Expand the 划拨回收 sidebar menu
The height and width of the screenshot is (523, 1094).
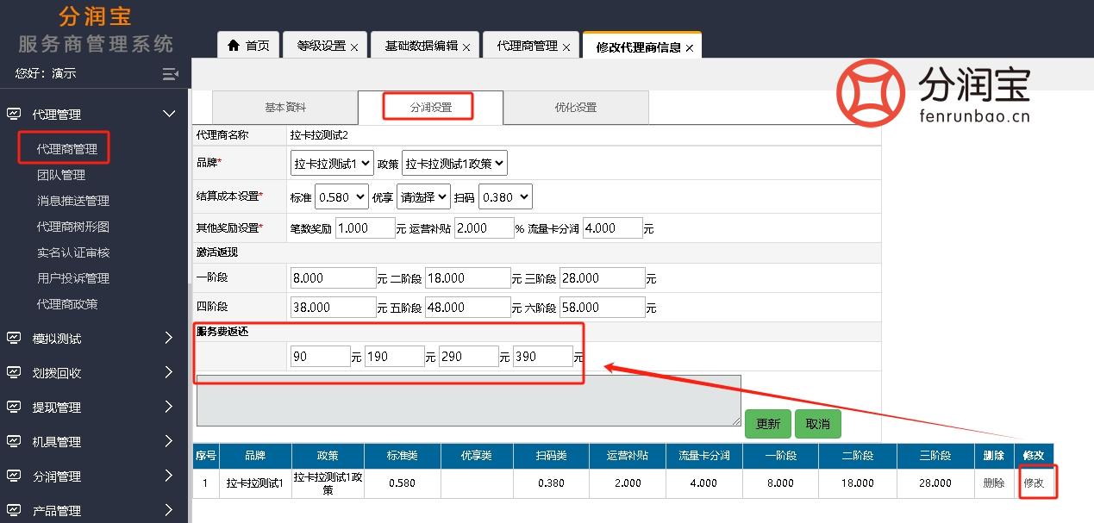click(168, 373)
